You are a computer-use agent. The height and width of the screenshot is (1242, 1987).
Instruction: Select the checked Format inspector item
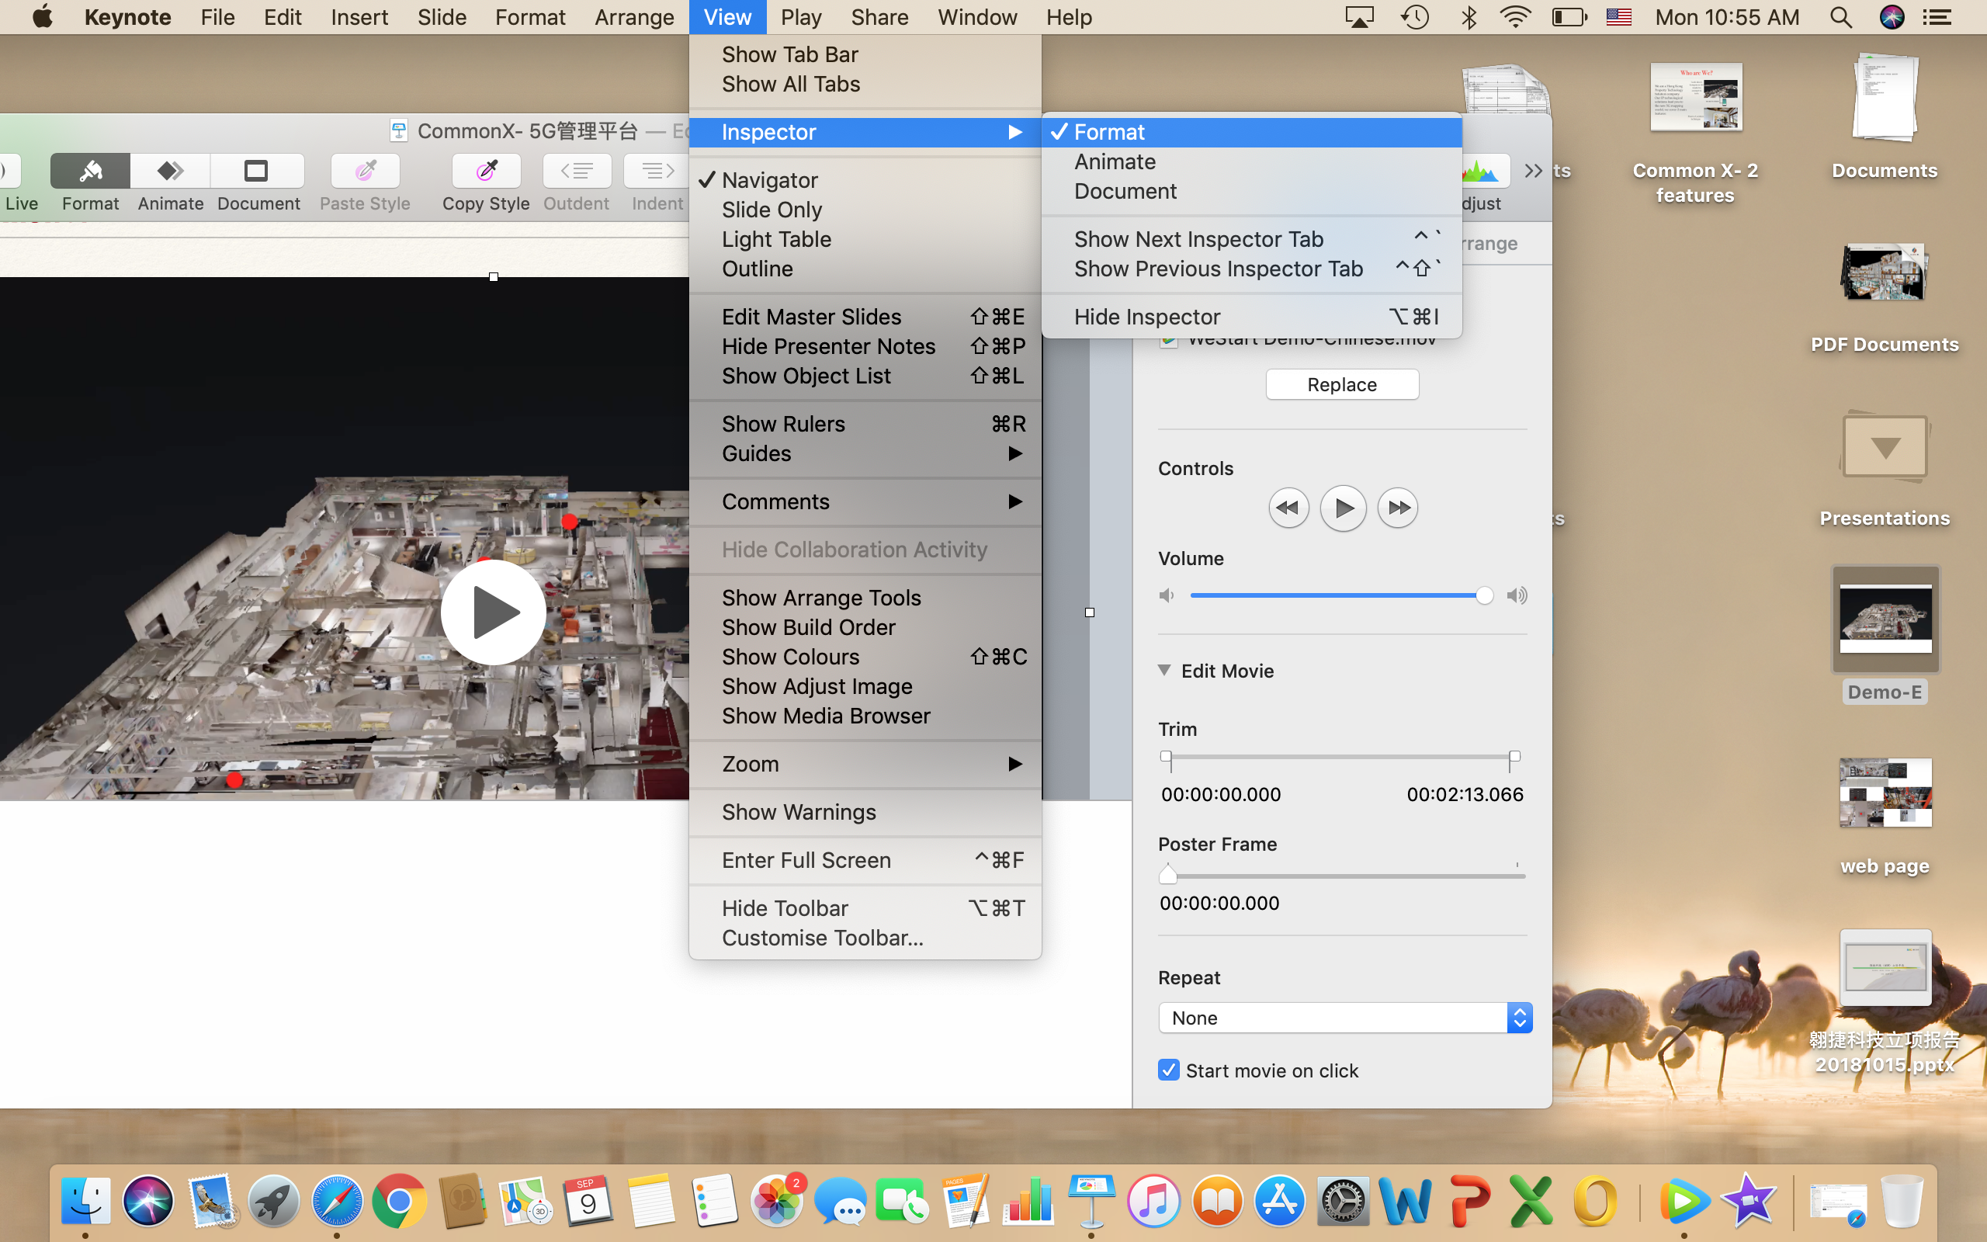(x=1108, y=132)
